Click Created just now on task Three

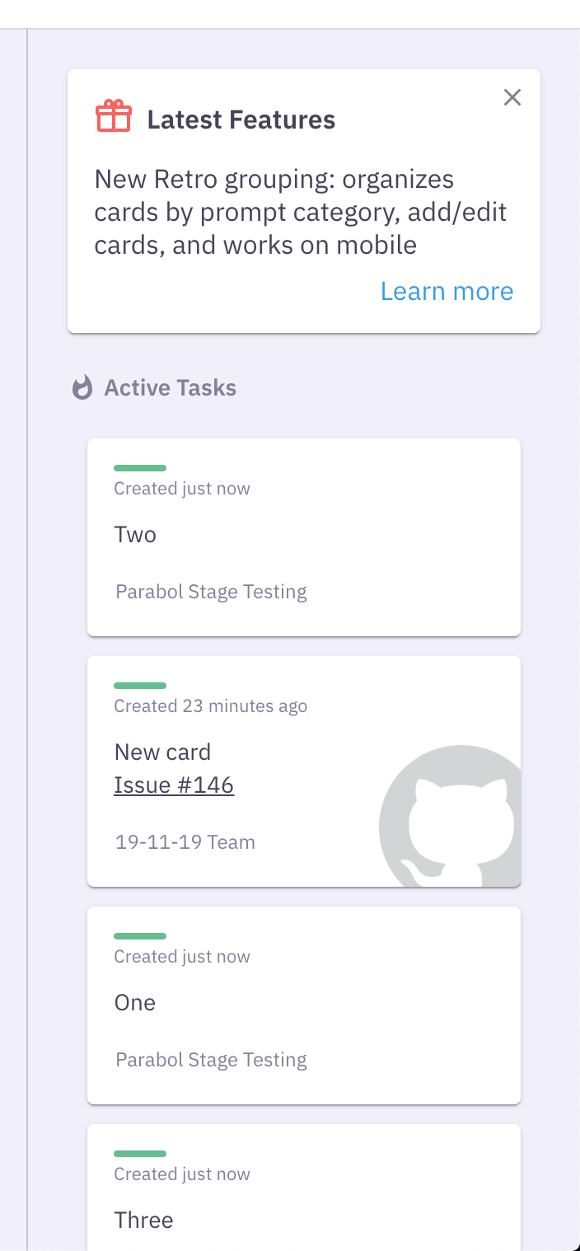tap(181, 1174)
